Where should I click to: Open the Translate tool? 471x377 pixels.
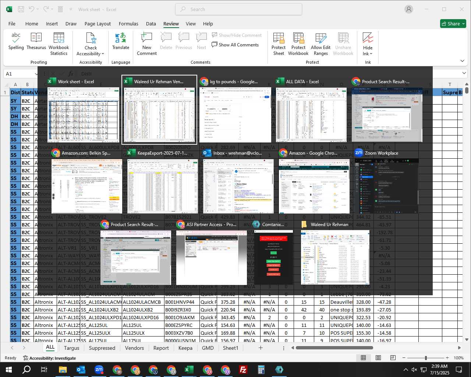tap(121, 41)
